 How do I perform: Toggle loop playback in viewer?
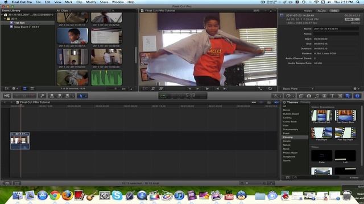coord(270,88)
